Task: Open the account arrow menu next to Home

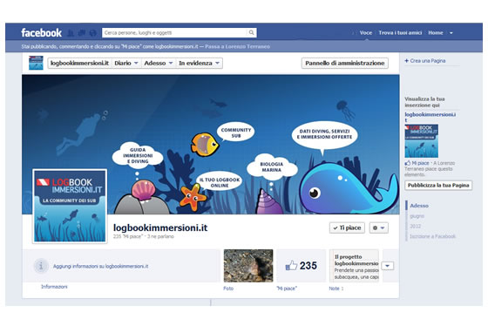Action: click(451, 32)
